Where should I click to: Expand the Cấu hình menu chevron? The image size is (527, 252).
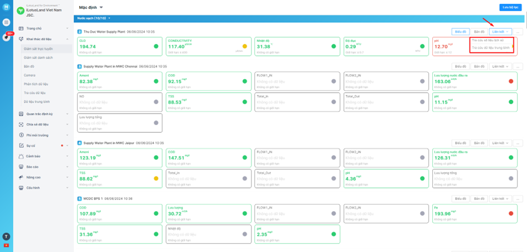click(x=67, y=188)
